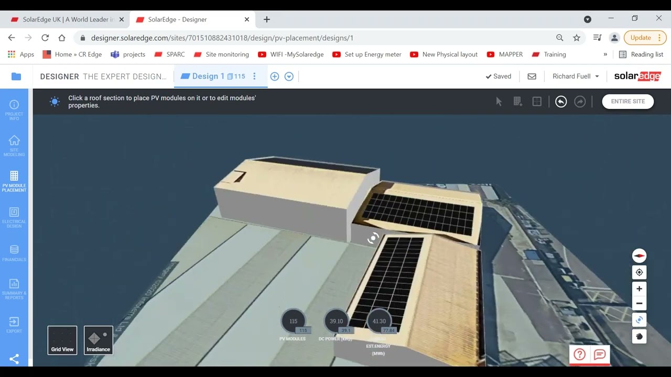Open the chat feedback icon
Image resolution: width=671 pixels, height=377 pixels.
click(x=600, y=354)
